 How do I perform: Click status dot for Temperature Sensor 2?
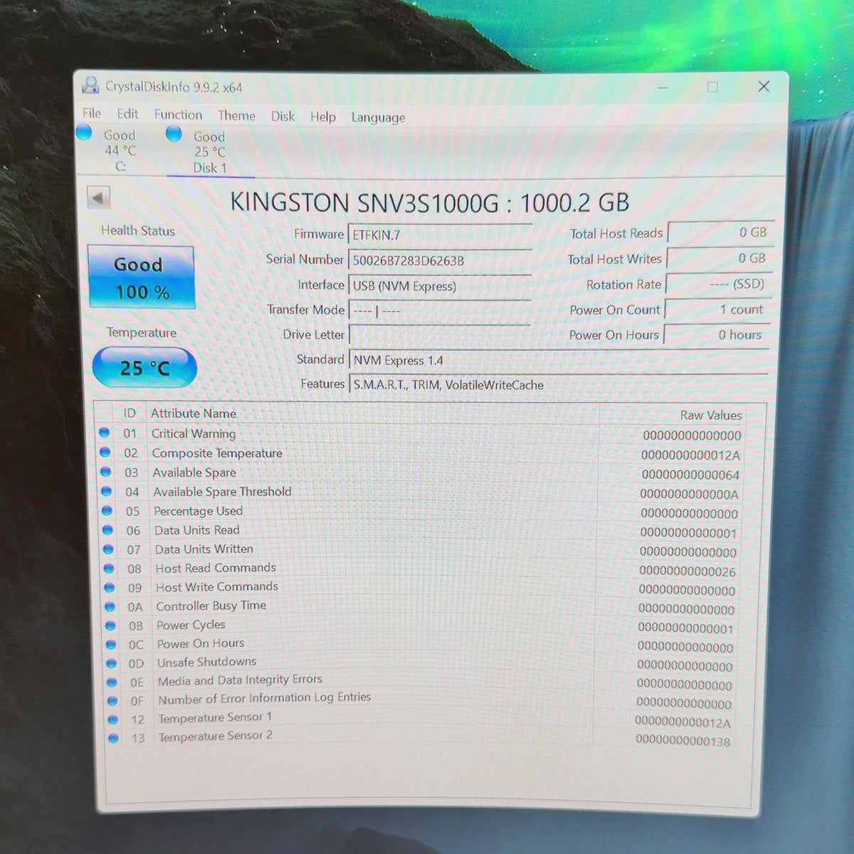pos(113,738)
